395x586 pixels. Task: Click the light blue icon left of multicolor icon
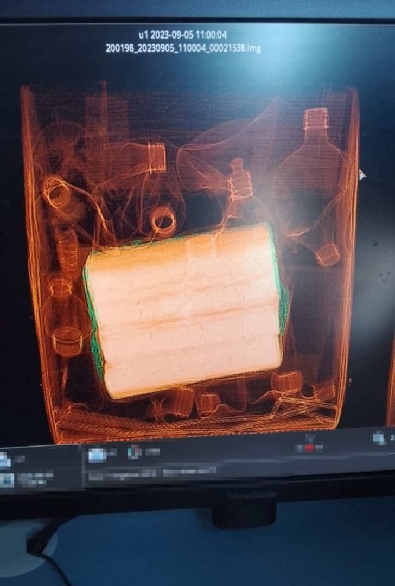click(x=98, y=455)
